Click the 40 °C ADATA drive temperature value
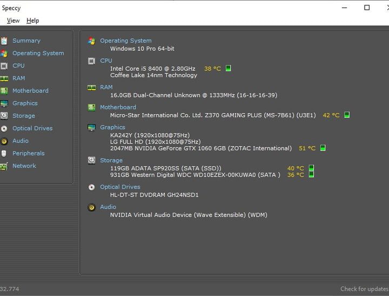Viewport: 389px width, 296px height. [x=296, y=169]
